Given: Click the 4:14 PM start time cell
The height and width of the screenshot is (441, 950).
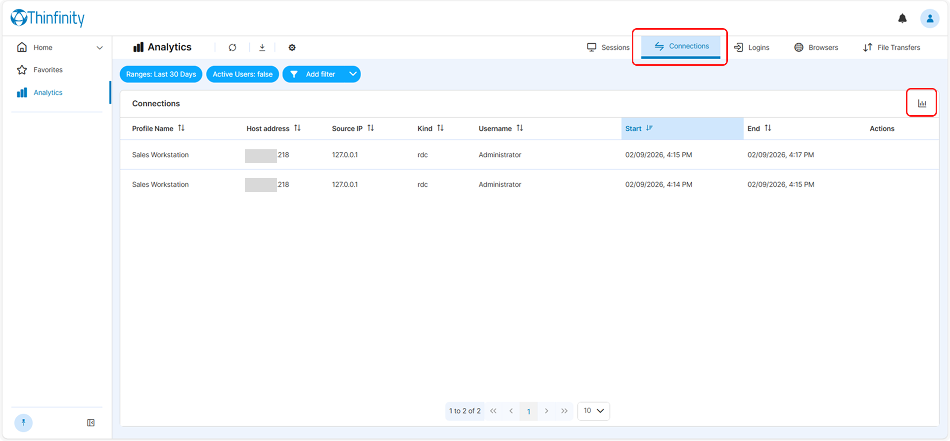Looking at the screenshot, I should coord(659,184).
